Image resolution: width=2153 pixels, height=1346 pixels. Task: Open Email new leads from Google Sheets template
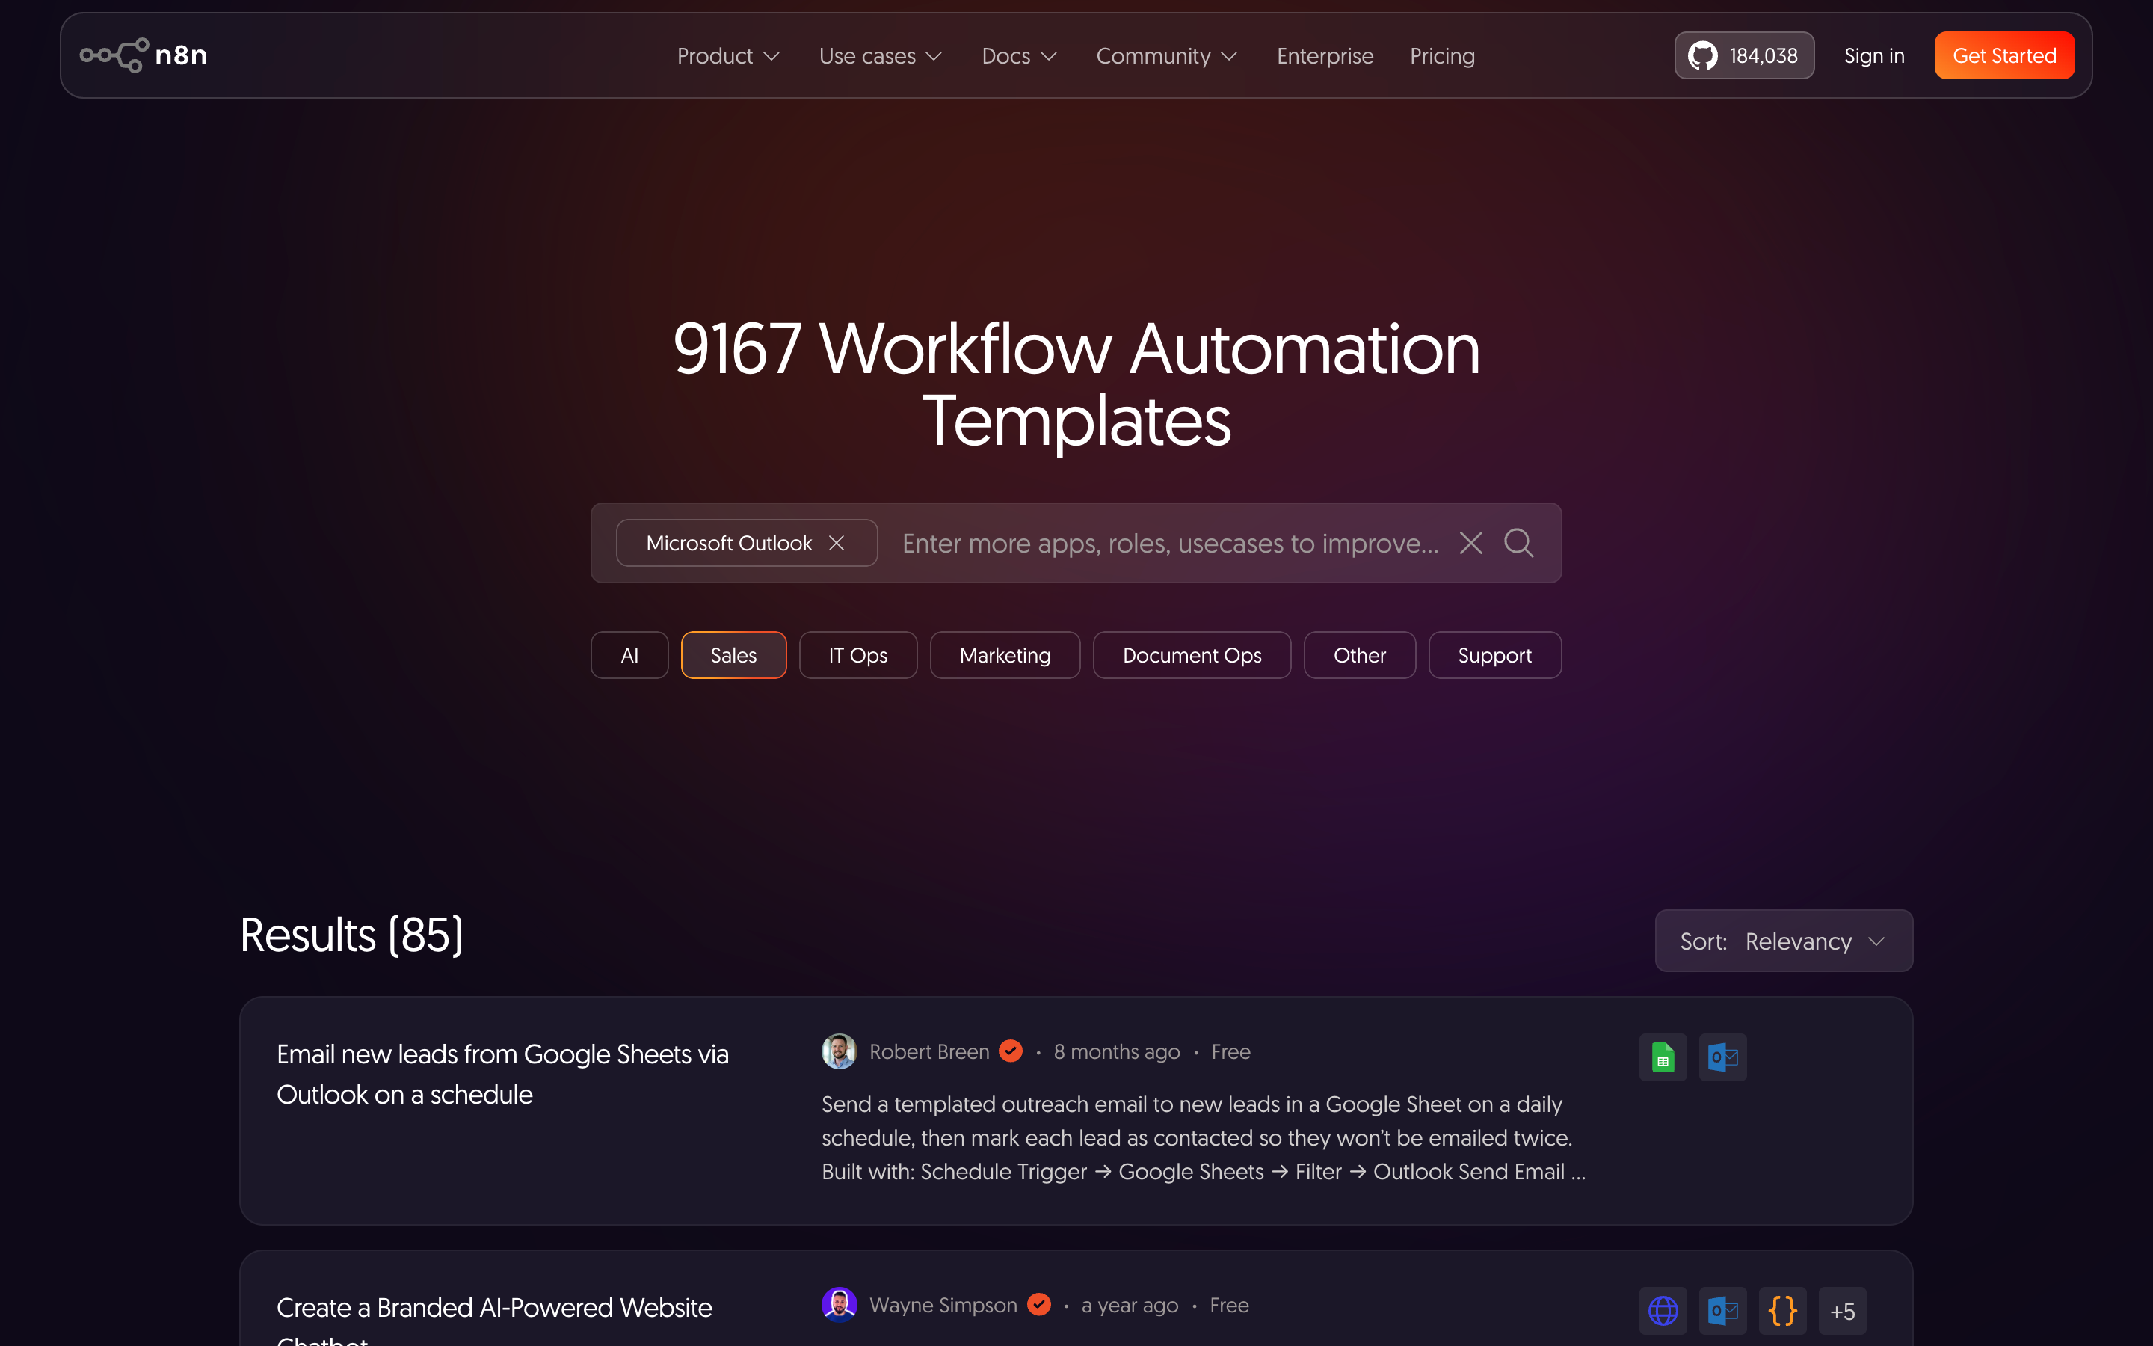tap(502, 1075)
